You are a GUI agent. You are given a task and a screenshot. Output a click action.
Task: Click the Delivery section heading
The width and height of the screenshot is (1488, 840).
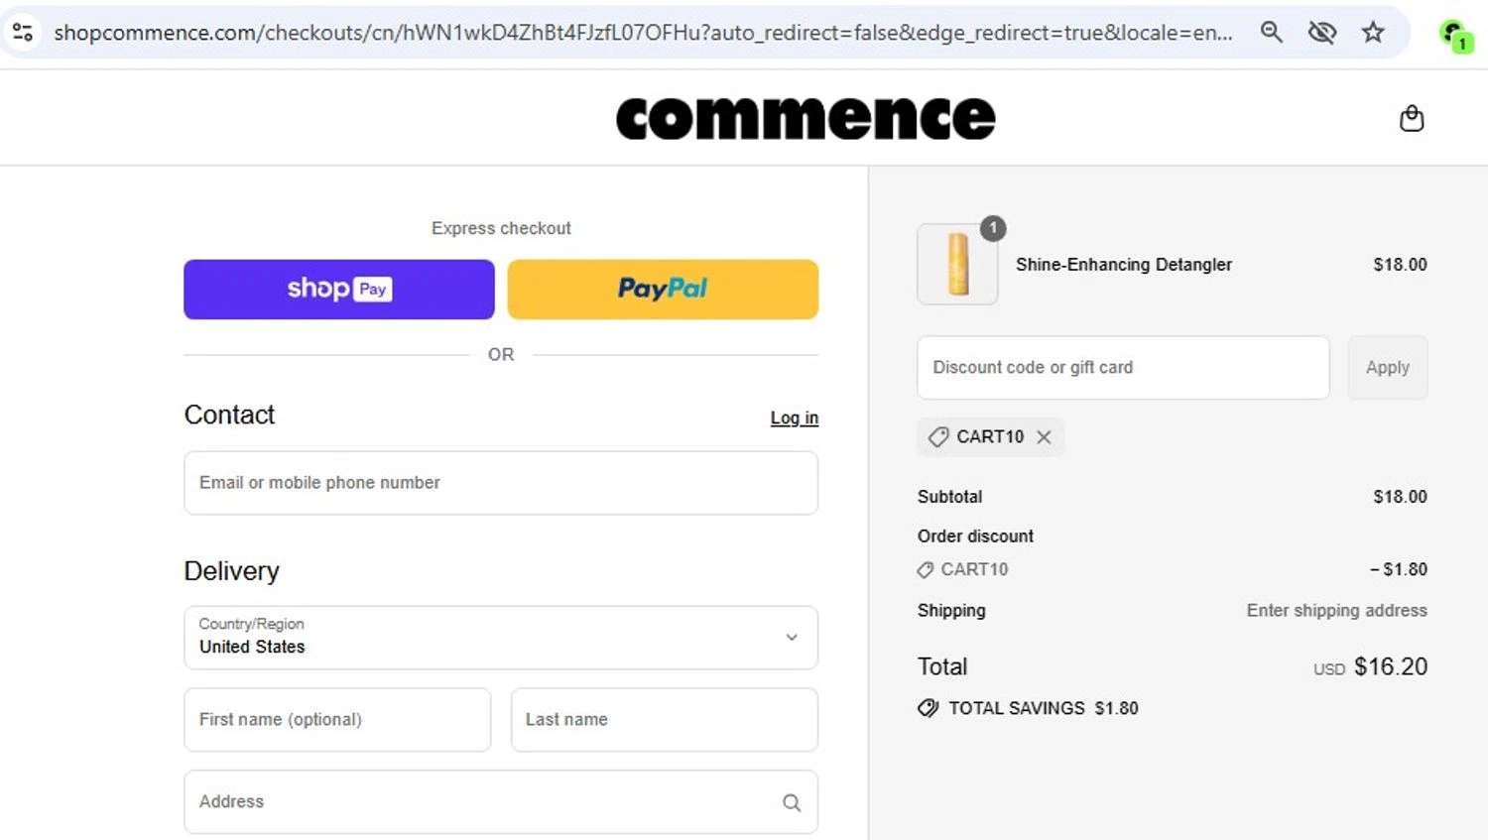pyautogui.click(x=231, y=571)
